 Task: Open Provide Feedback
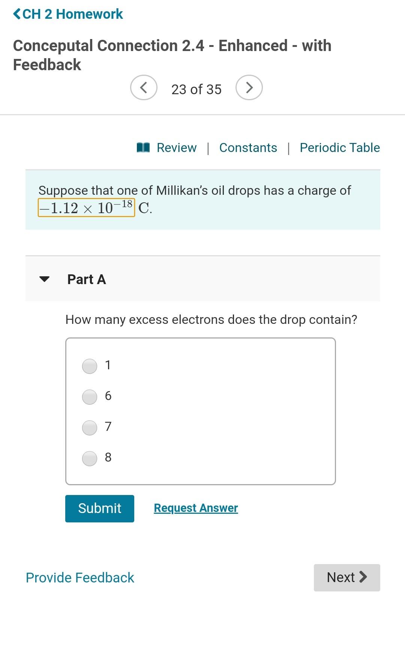[79, 578]
